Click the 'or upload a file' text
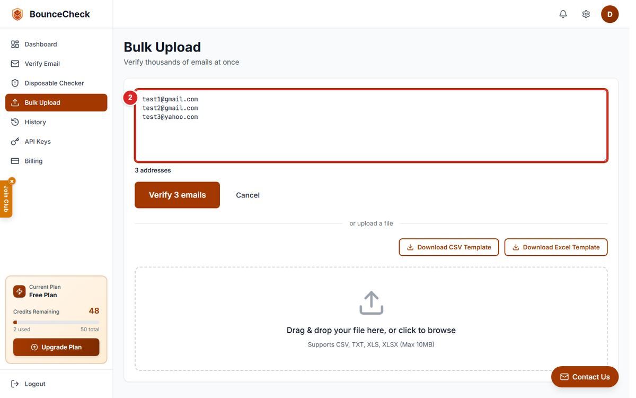Image resolution: width=636 pixels, height=398 pixels. click(x=371, y=223)
